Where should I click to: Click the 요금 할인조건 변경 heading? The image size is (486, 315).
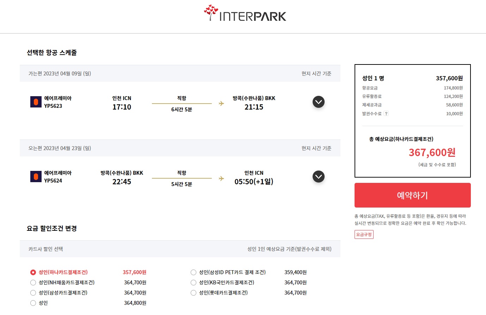tap(52, 228)
